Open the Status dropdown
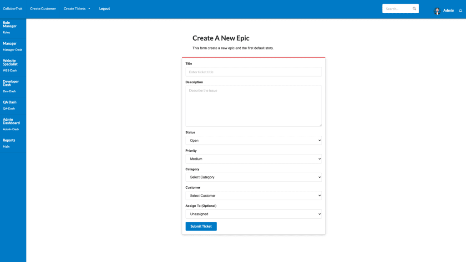Image resolution: width=466 pixels, height=262 pixels. coord(253,140)
